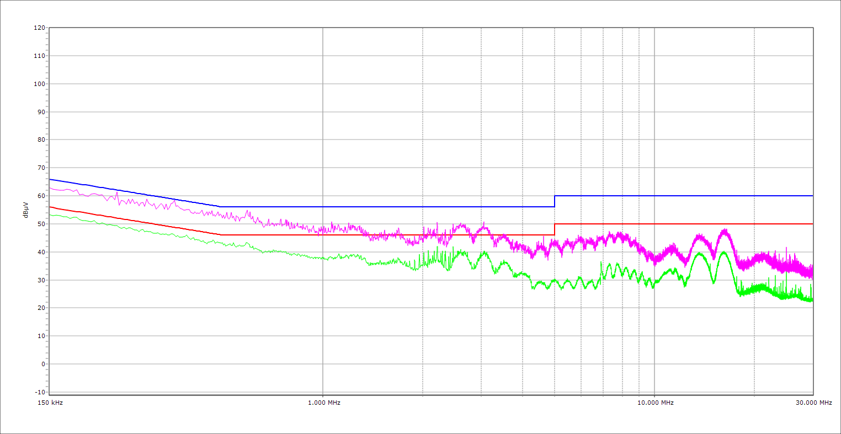Click the 0 y-axis tick label
Image resolution: width=841 pixels, height=434 pixels.
42,364
